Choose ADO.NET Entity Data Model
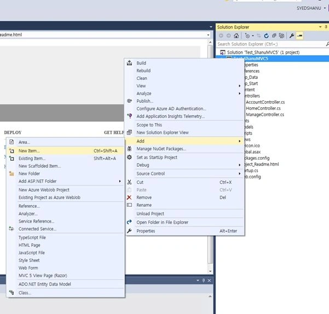The image size is (329, 314). click(x=66, y=284)
